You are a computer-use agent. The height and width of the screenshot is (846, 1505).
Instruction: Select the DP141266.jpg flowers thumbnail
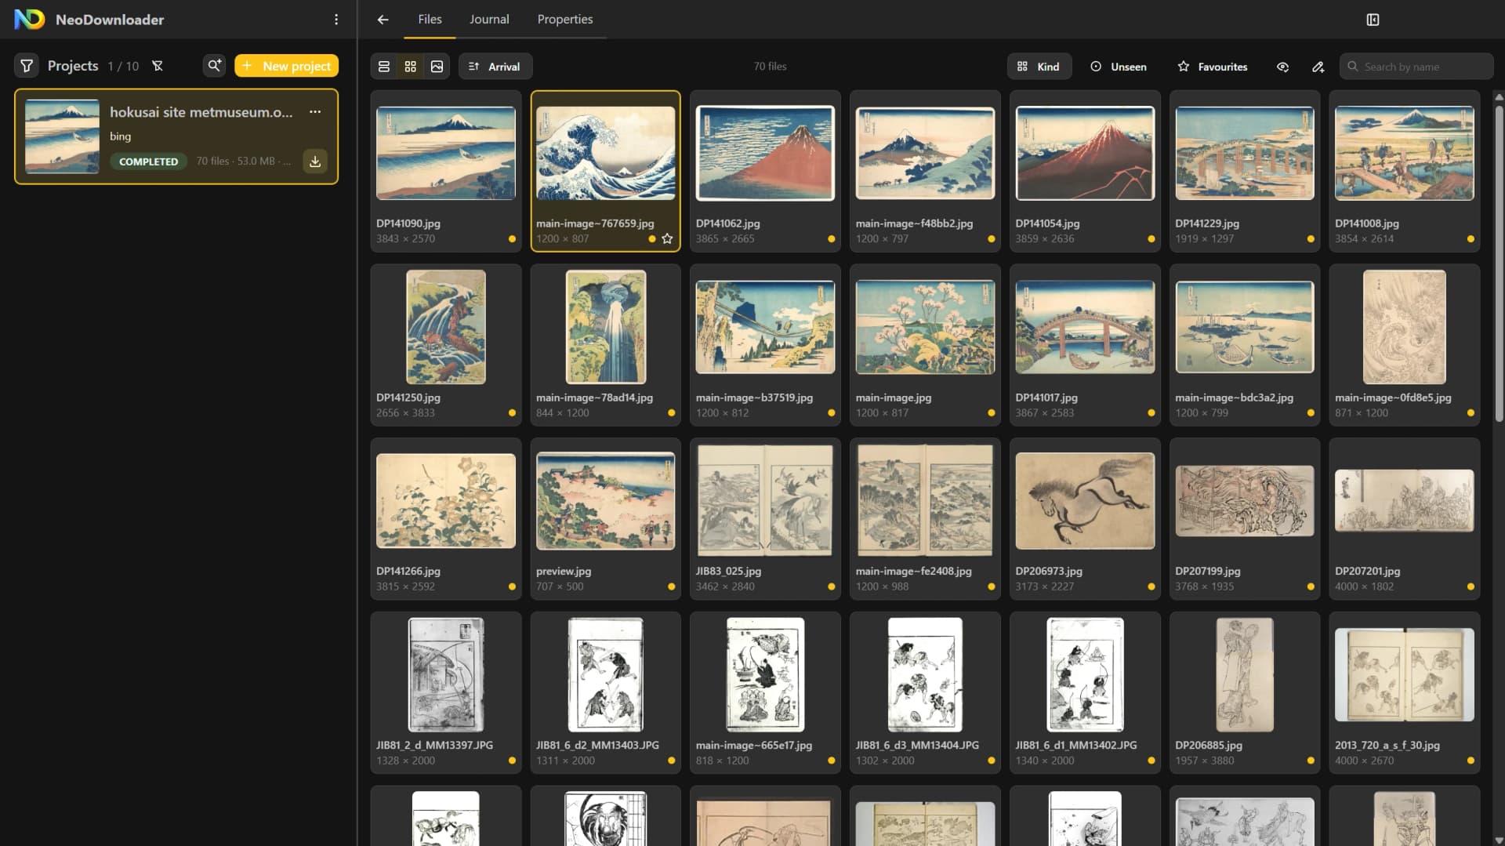click(x=446, y=501)
